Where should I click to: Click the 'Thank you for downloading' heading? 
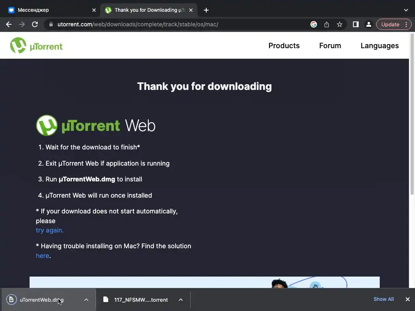[x=204, y=87]
